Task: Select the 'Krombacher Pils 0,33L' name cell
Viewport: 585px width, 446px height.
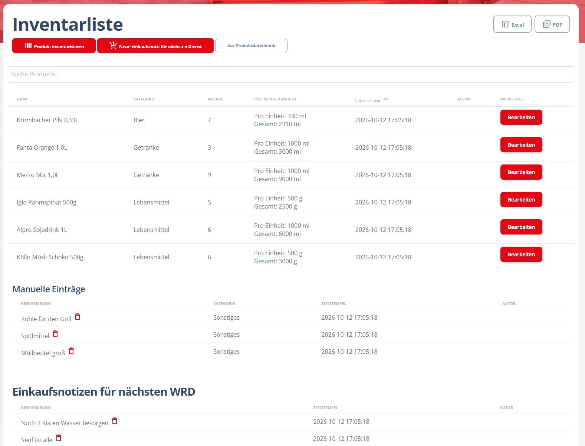Action: coord(47,120)
